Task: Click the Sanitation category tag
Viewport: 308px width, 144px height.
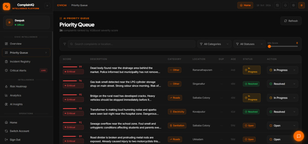Action: (177, 126)
